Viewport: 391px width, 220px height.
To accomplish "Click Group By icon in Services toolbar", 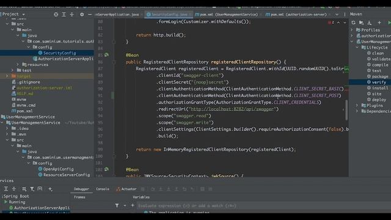I will click(24, 189).
